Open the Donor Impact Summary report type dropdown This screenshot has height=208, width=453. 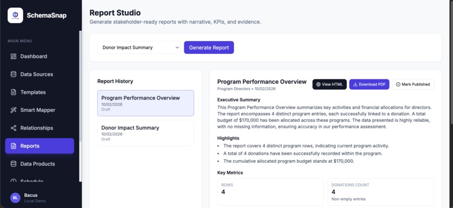pyautogui.click(x=139, y=47)
